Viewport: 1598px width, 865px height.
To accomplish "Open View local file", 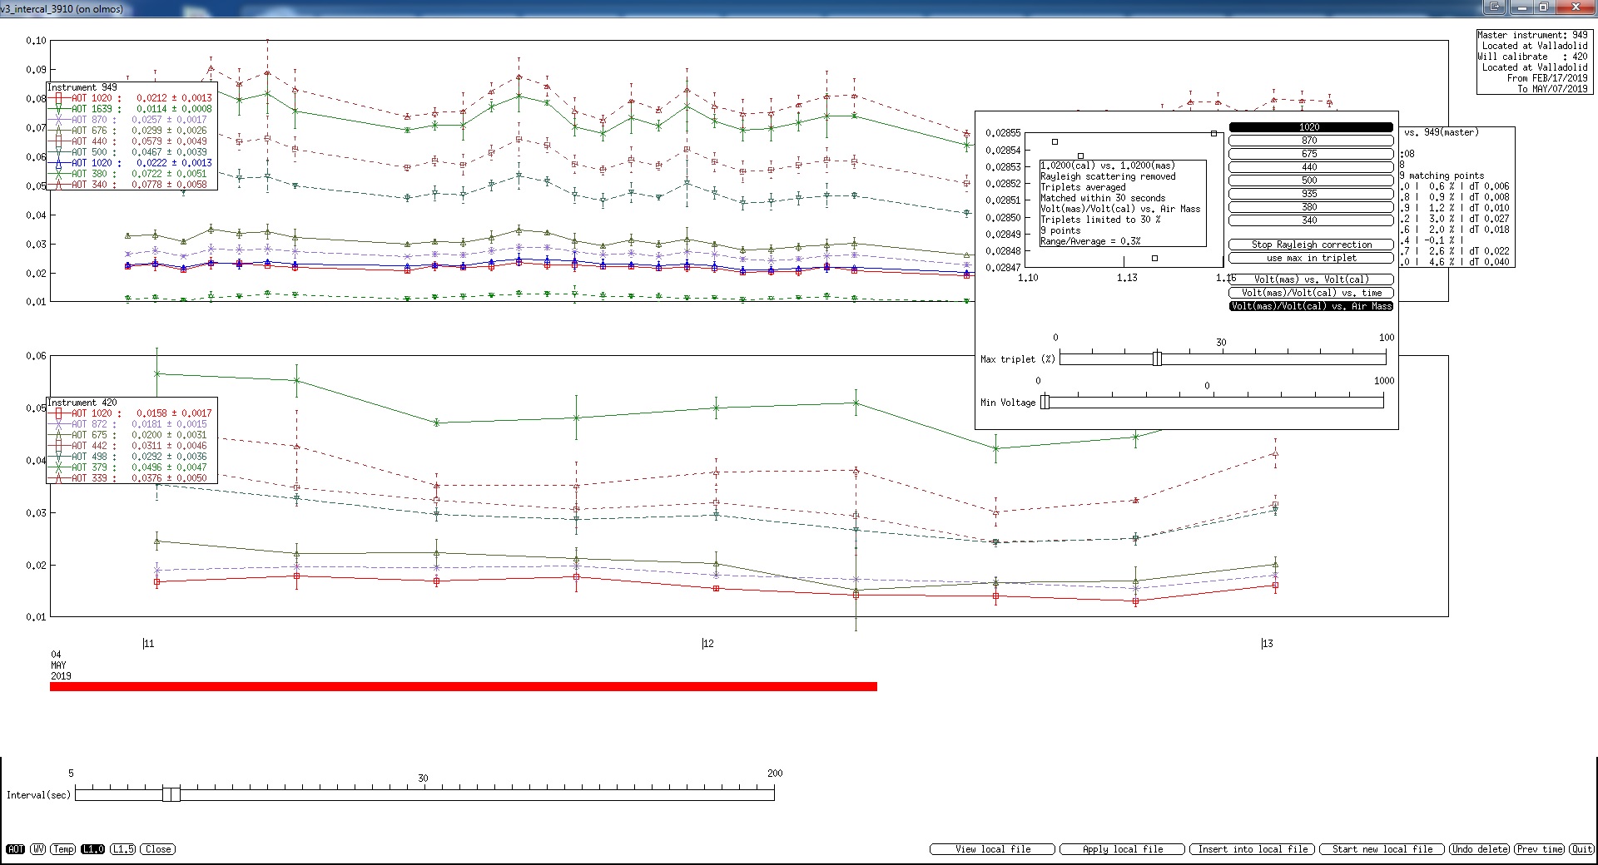I will [x=992, y=849].
